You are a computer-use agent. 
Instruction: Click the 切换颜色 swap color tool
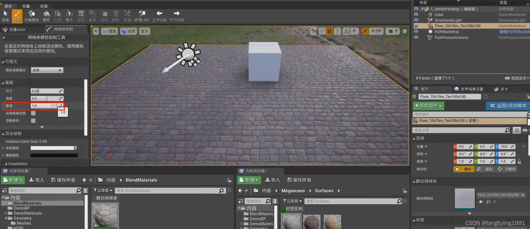(31, 16)
